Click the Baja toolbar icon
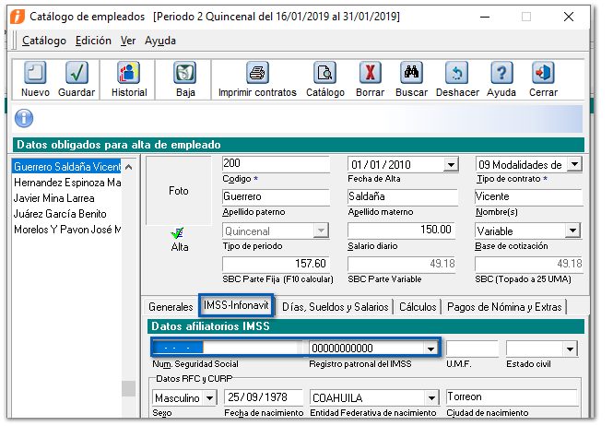Screen dimensions: 613x426 [185, 74]
